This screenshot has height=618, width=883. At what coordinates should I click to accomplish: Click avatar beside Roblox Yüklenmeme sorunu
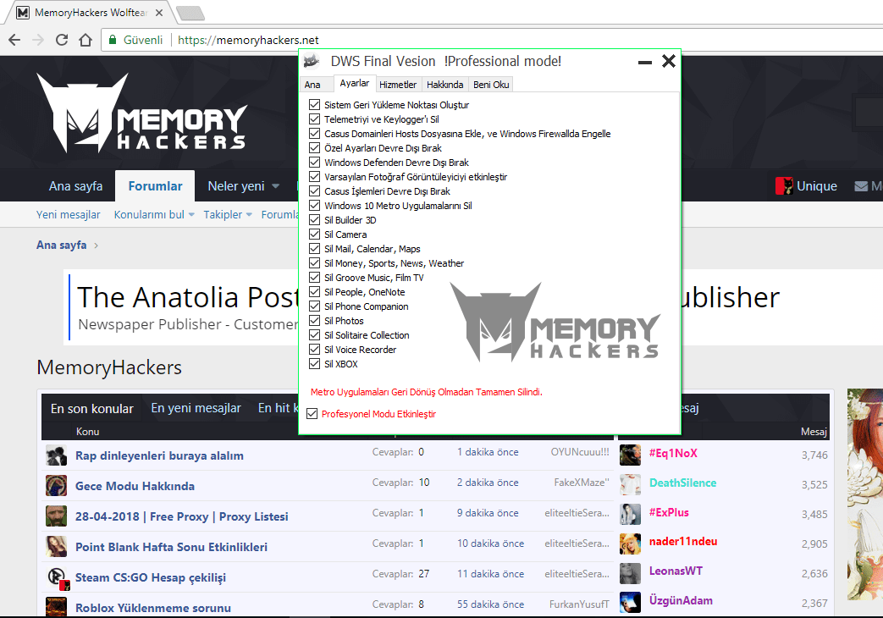(57, 607)
